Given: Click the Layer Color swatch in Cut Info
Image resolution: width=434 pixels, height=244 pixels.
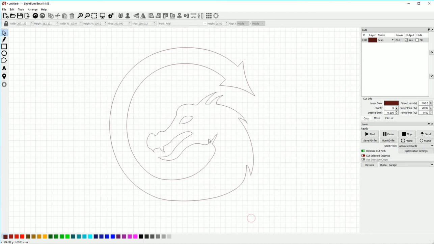Looking at the screenshot, I should click(x=391, y=103).
